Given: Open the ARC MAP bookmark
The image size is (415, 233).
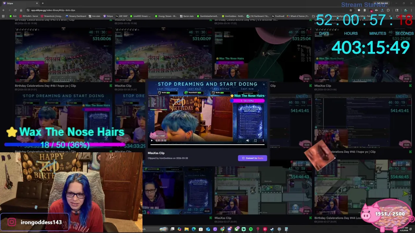Looking at the screenshot, I should pyautogui.click(x=122, y=16).
